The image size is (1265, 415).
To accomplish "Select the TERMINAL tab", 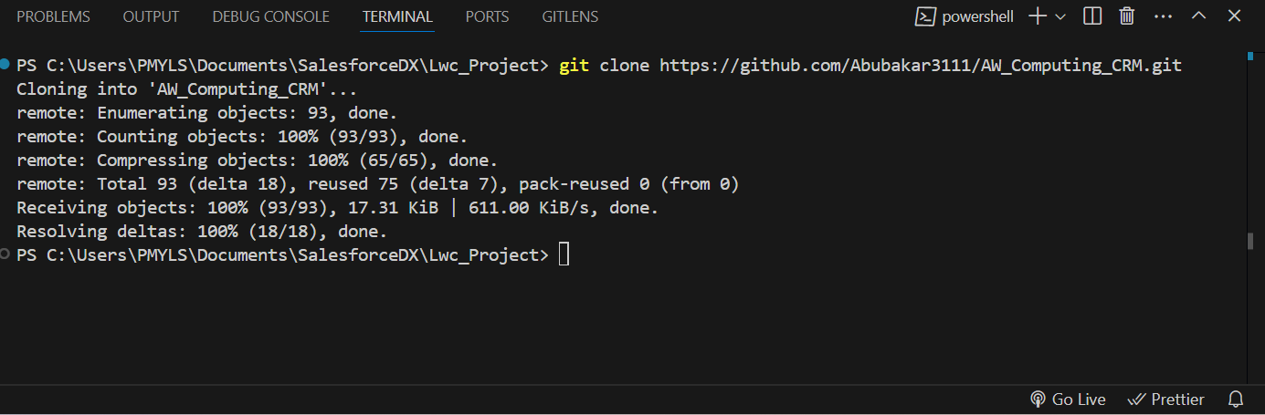I will point(397,16).
